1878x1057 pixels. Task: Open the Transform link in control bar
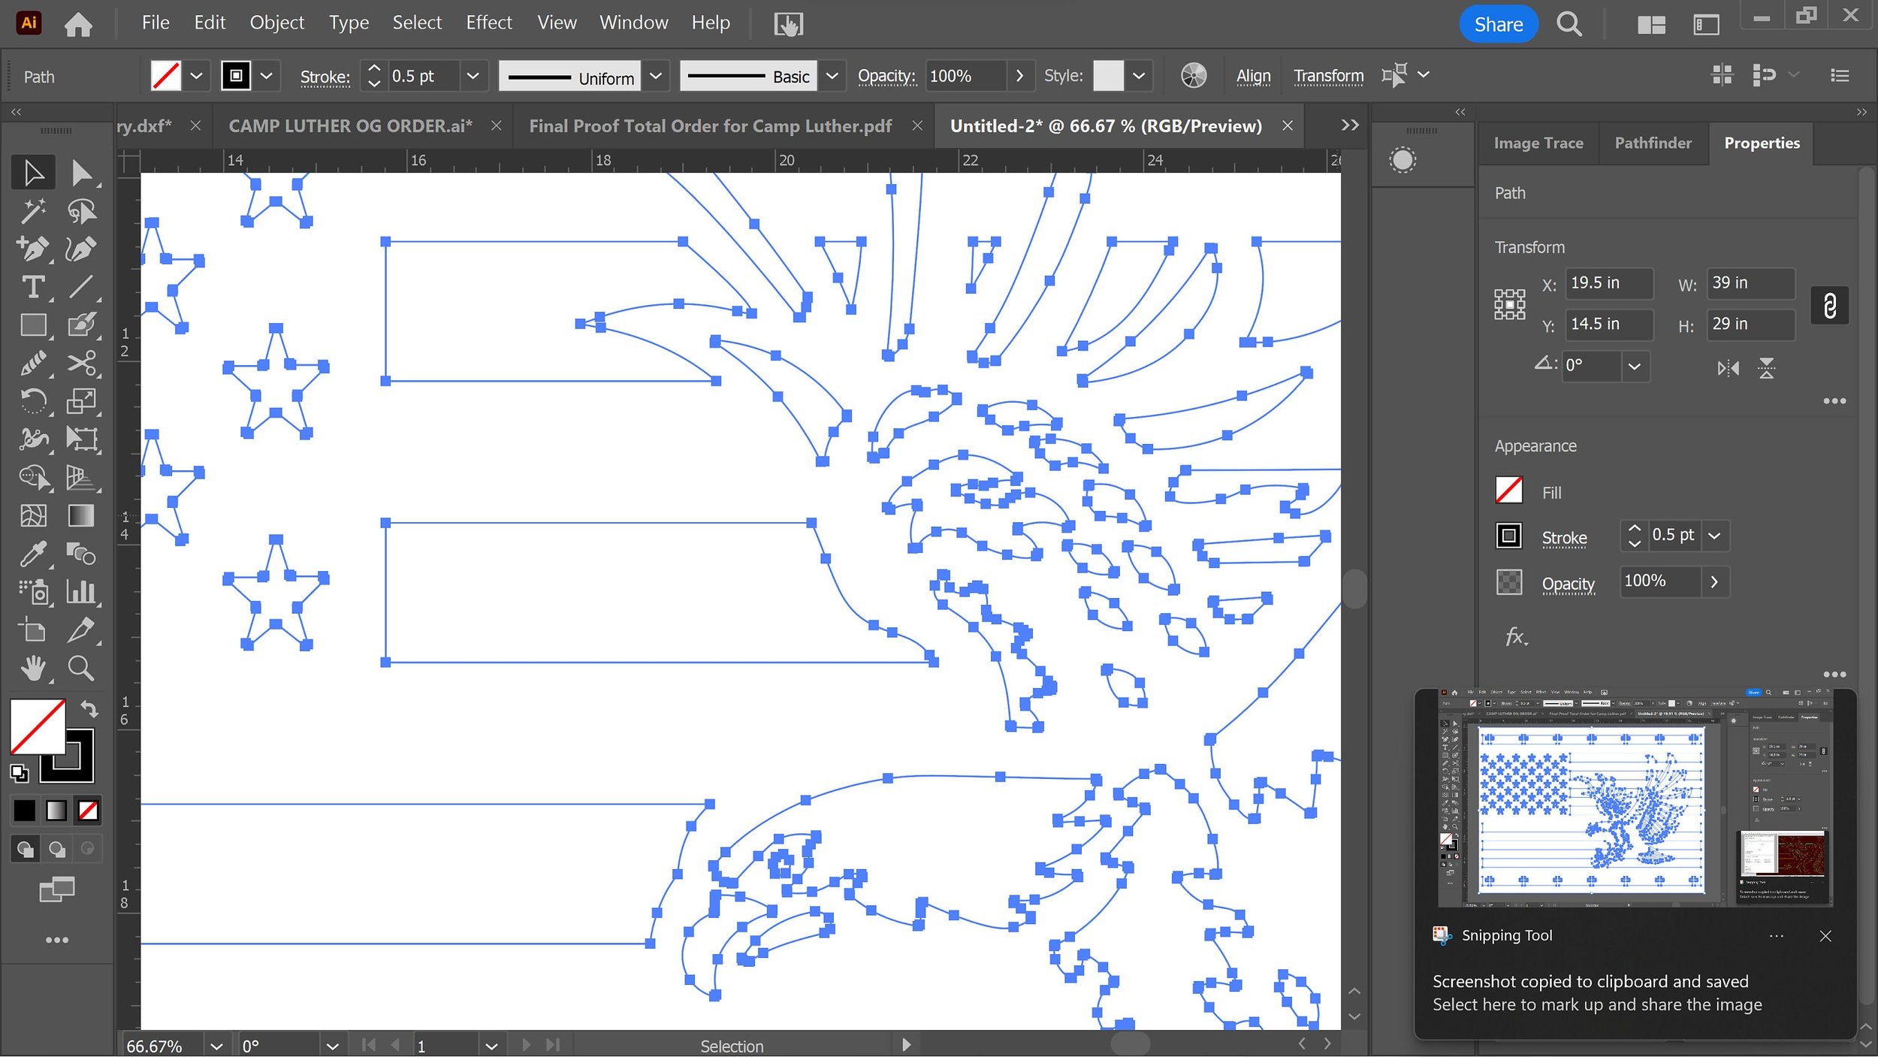(x=1328, y=76)
